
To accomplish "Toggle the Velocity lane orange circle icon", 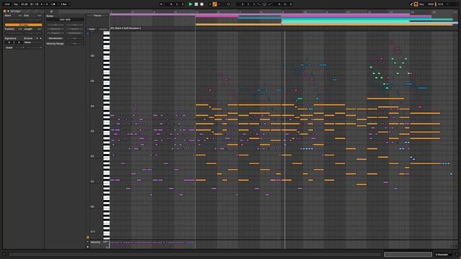I will pos(88,237).
